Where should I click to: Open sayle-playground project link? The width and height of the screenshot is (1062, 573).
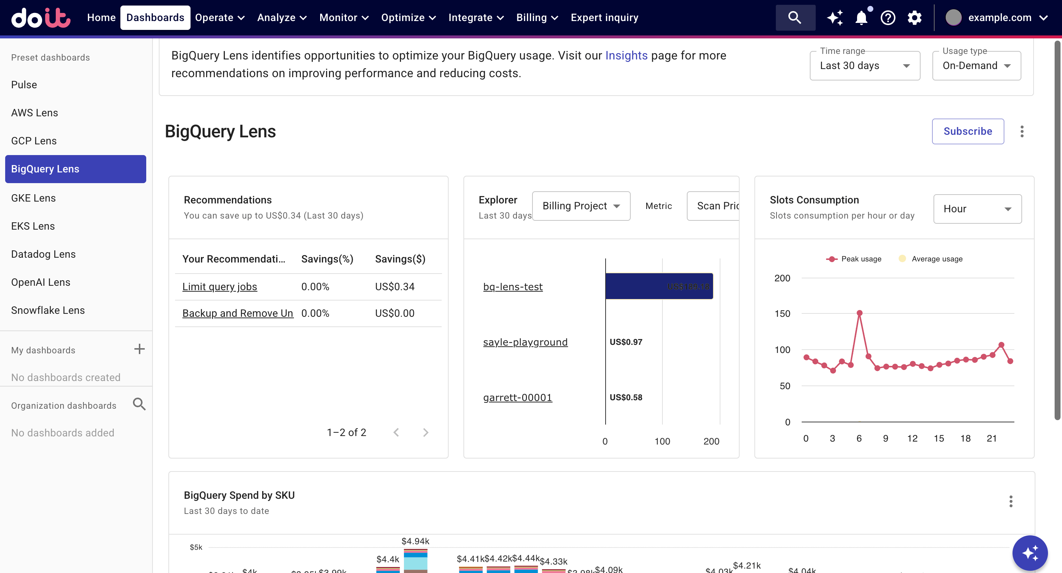point(525,342)
